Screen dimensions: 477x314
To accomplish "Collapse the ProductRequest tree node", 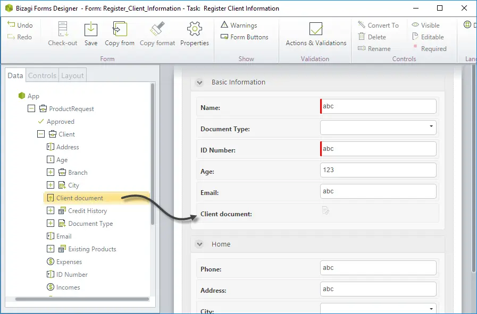I will click(31, 108).
